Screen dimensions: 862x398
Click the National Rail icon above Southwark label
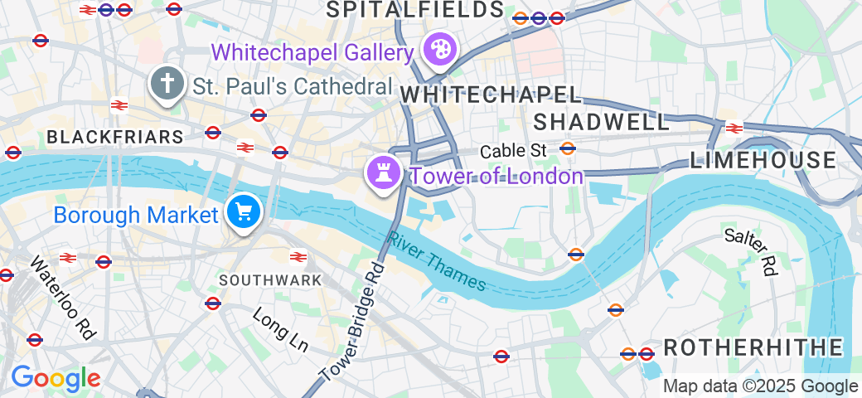(x=298, y=256)
